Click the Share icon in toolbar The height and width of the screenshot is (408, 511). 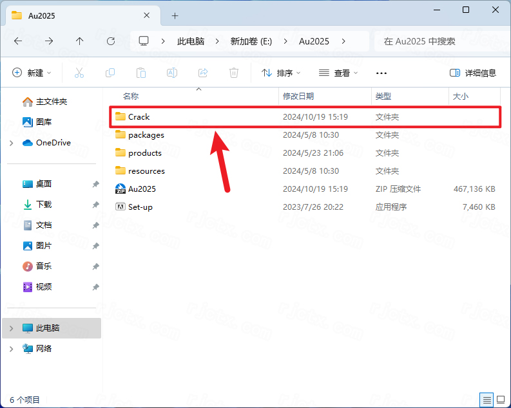pyautogui.click(x=203, y=73)
